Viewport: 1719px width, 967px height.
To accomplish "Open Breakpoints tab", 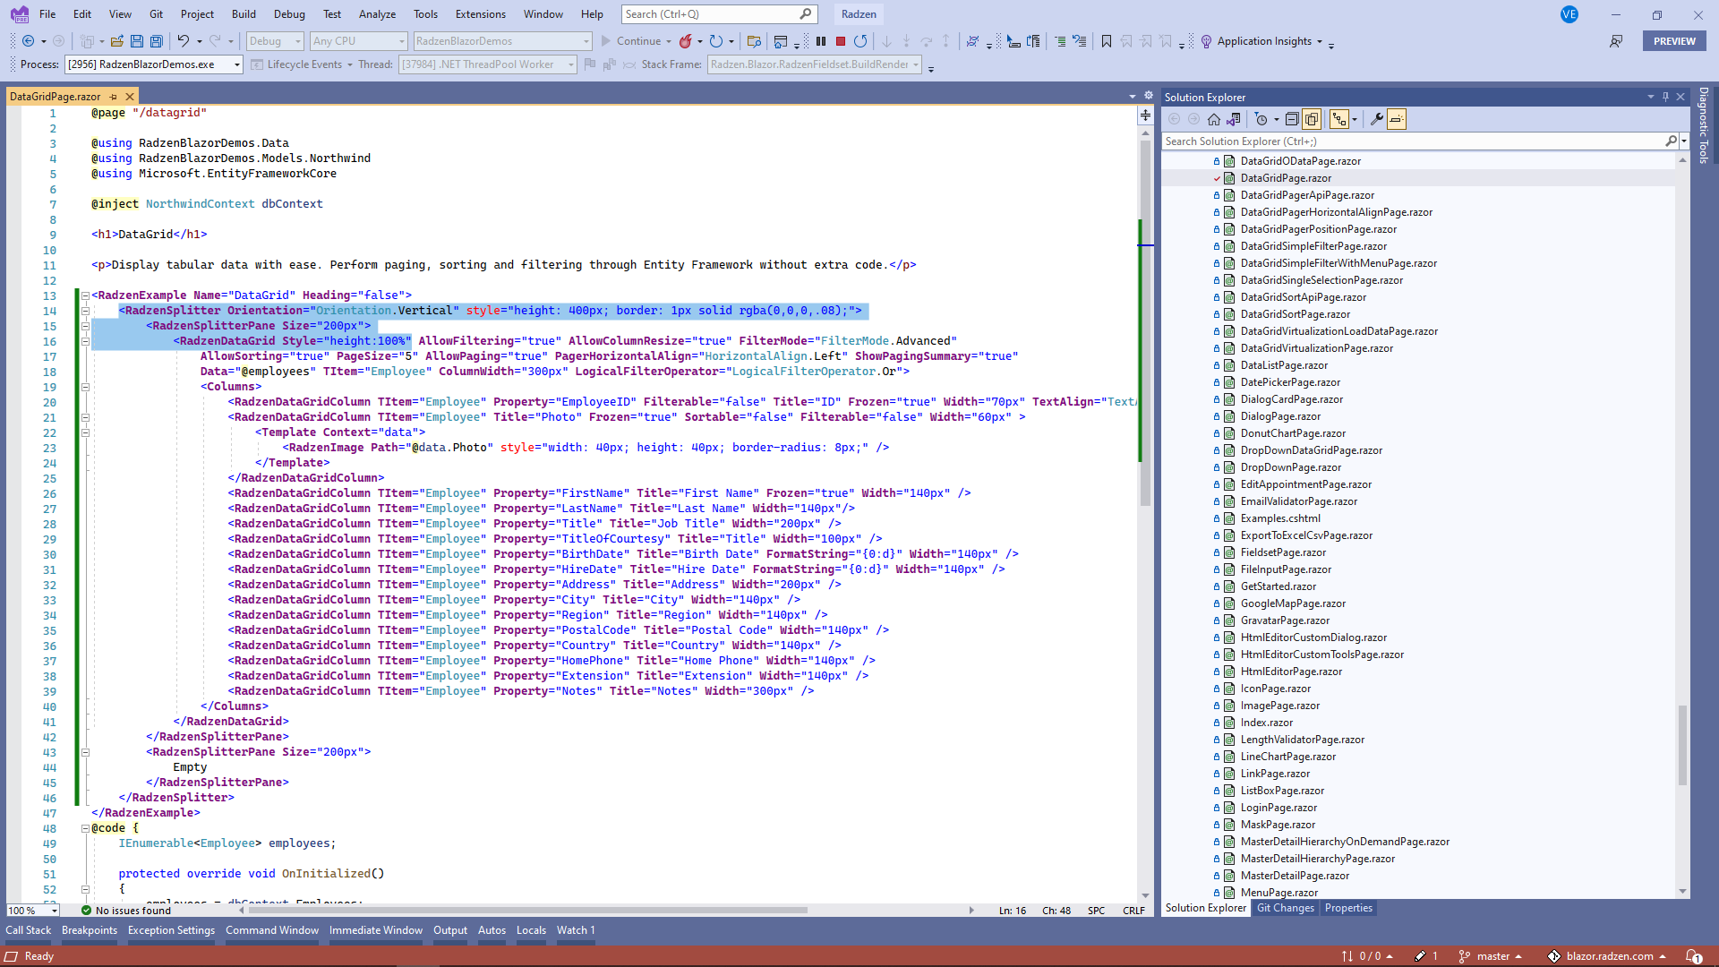I will tap(90, 930).
